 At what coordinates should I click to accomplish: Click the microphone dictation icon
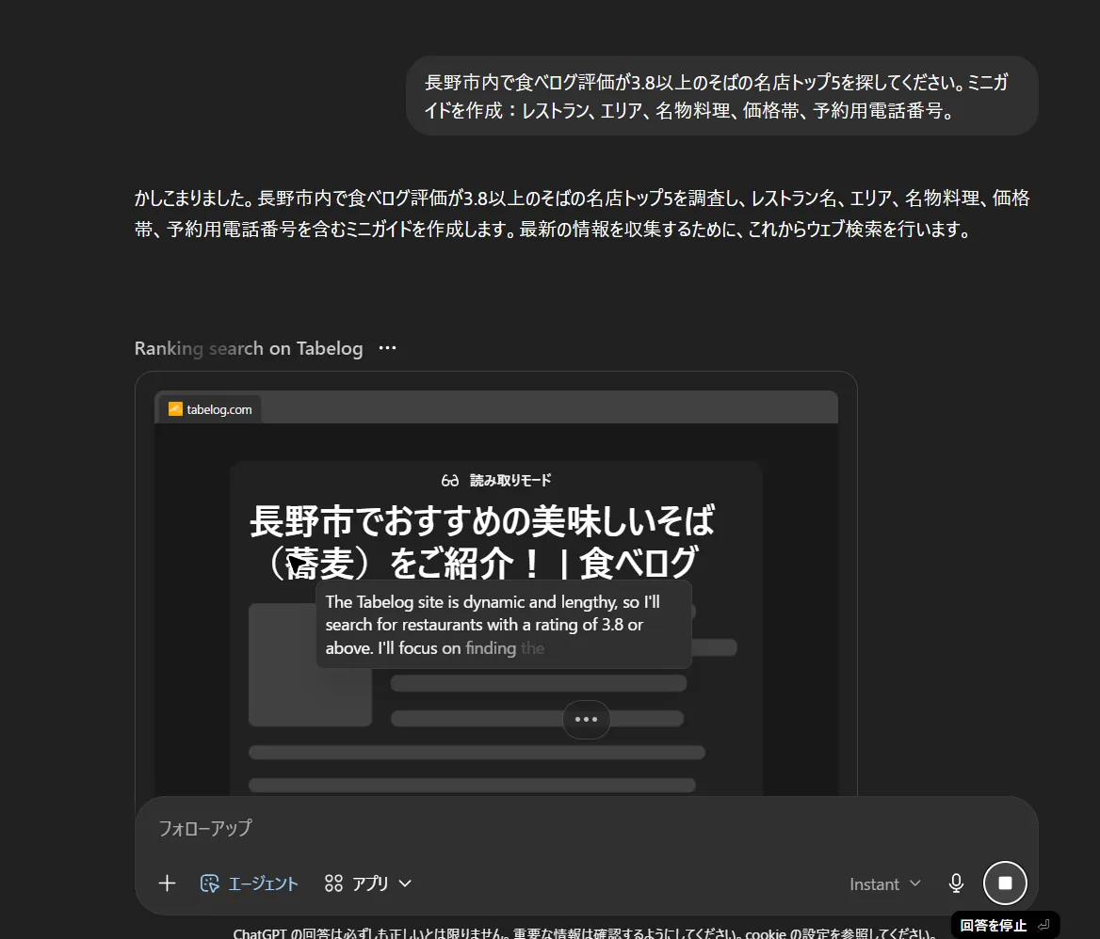tap(956, 883)
